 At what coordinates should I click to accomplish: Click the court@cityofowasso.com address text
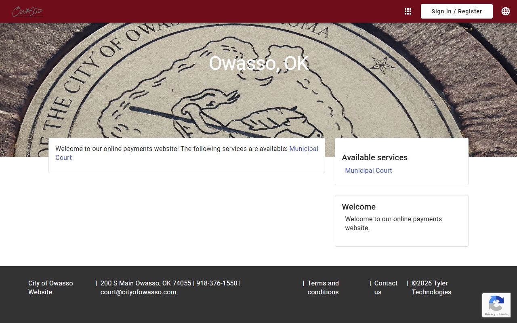[x=139, y=292]
